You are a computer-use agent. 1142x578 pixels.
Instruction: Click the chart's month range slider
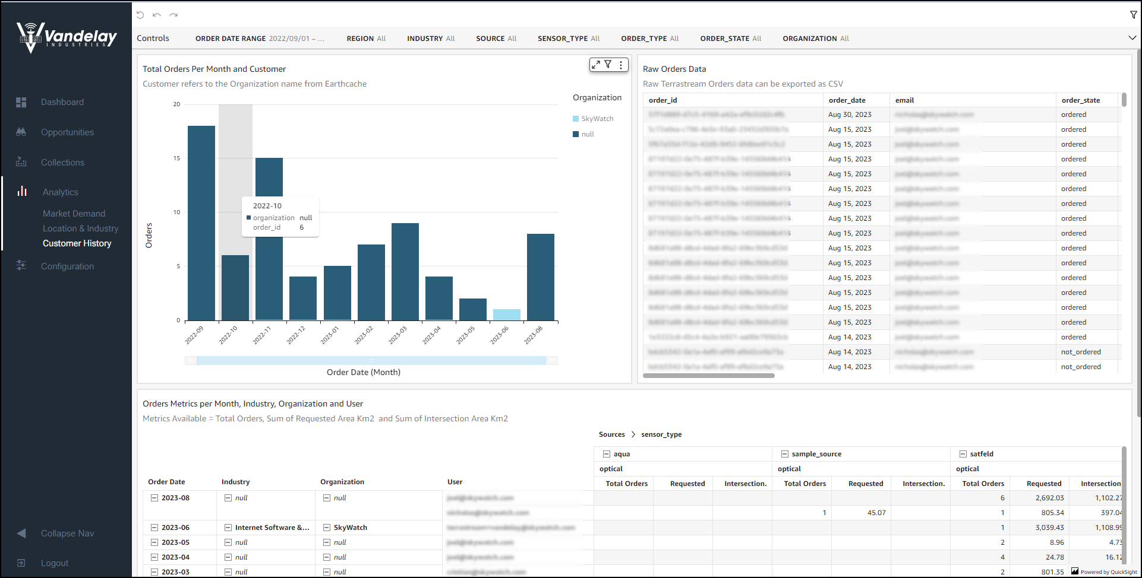click(371, 360)
